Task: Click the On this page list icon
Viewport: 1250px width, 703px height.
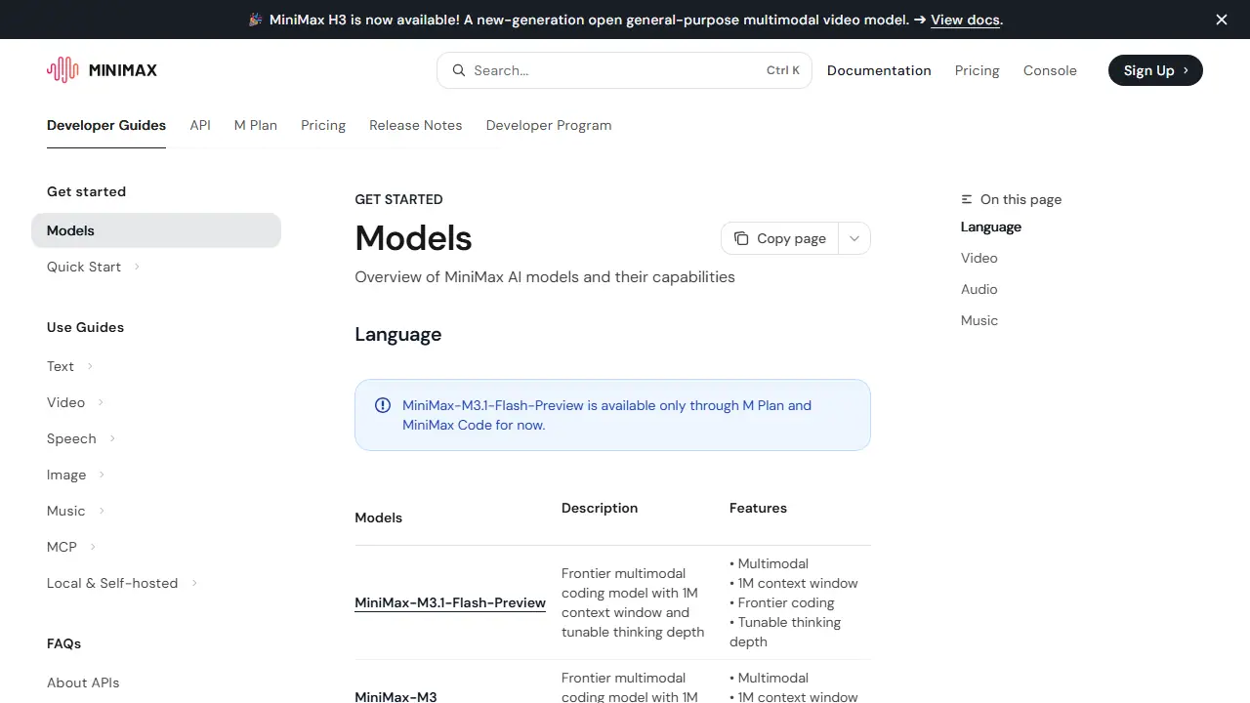Action: [967, 199]
